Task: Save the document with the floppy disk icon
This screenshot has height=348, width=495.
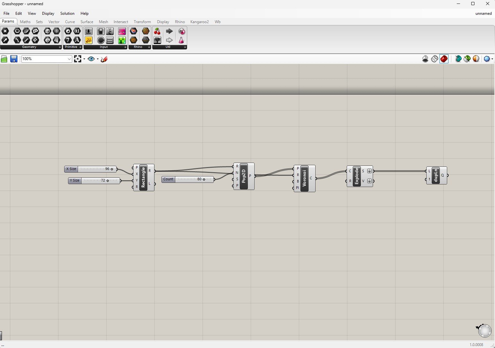Action: click(x=14, y=59)
